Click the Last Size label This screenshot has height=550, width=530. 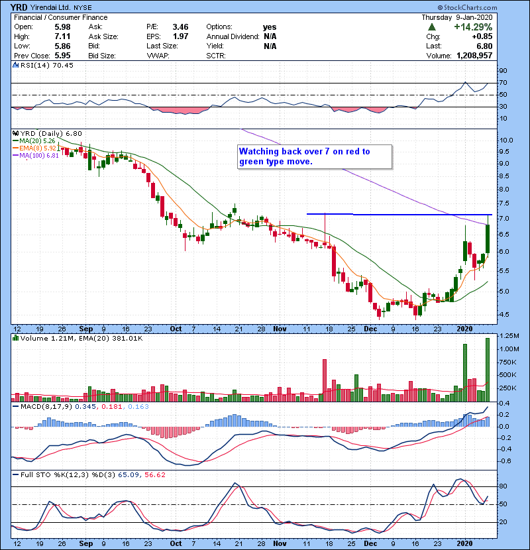[162, 46]
